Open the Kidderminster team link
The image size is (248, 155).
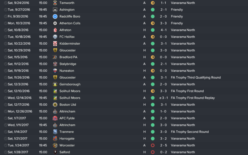(70, 44)
